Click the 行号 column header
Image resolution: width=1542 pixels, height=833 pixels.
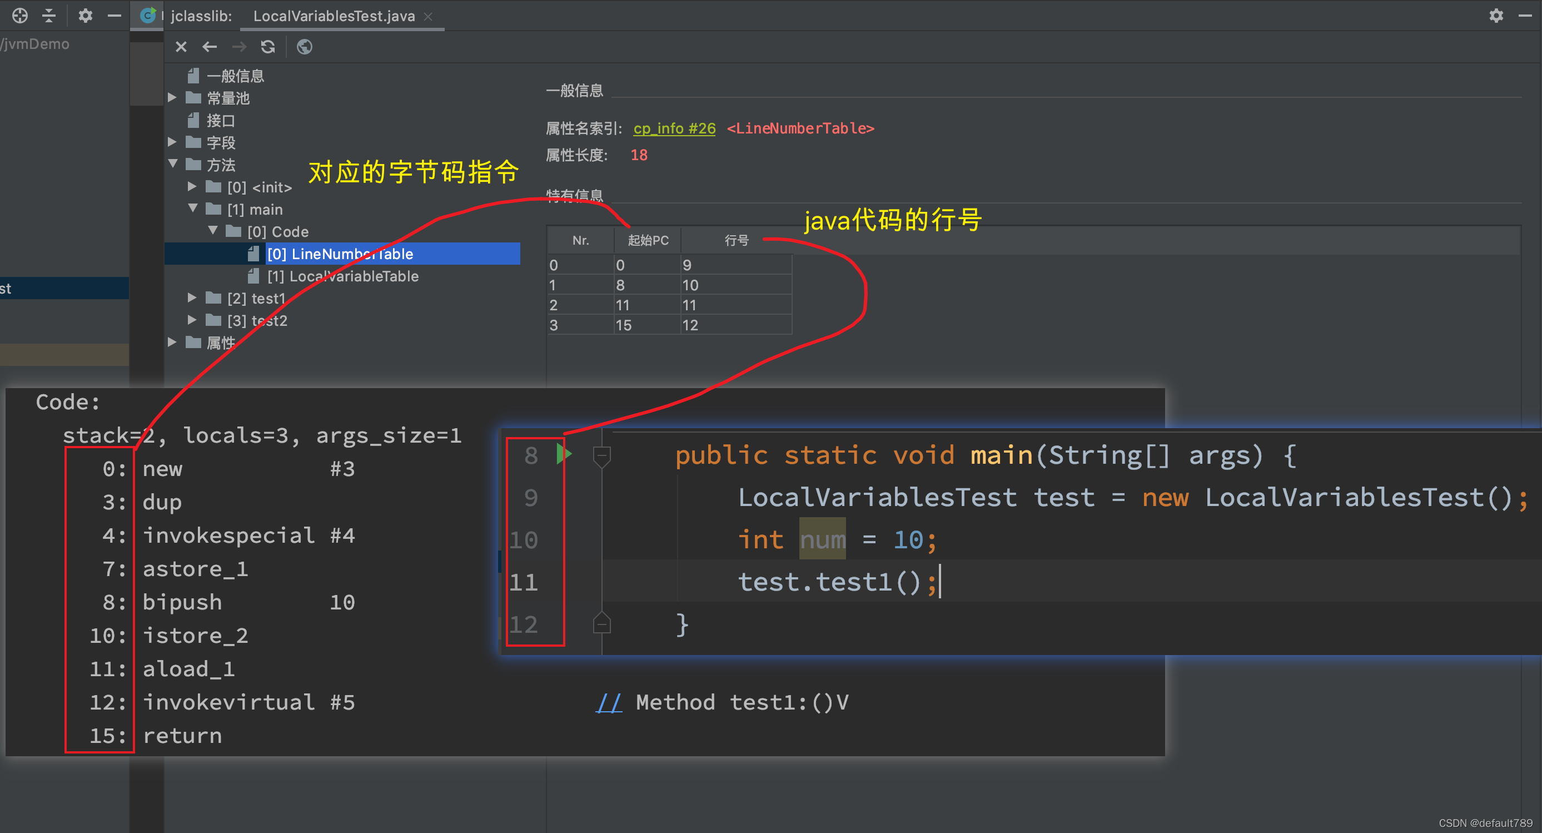(737, 240)
